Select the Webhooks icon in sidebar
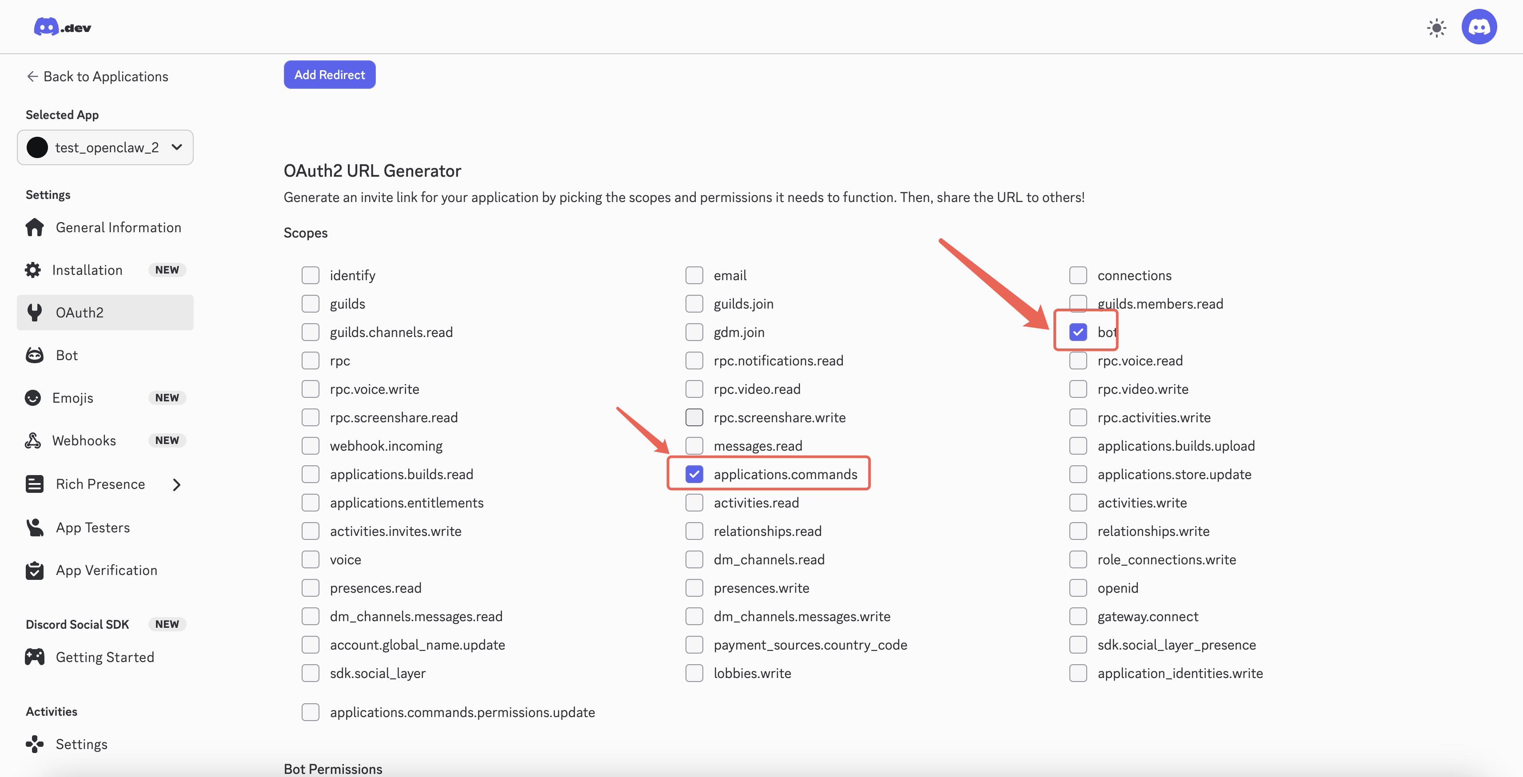 click(x=33, y=440)
